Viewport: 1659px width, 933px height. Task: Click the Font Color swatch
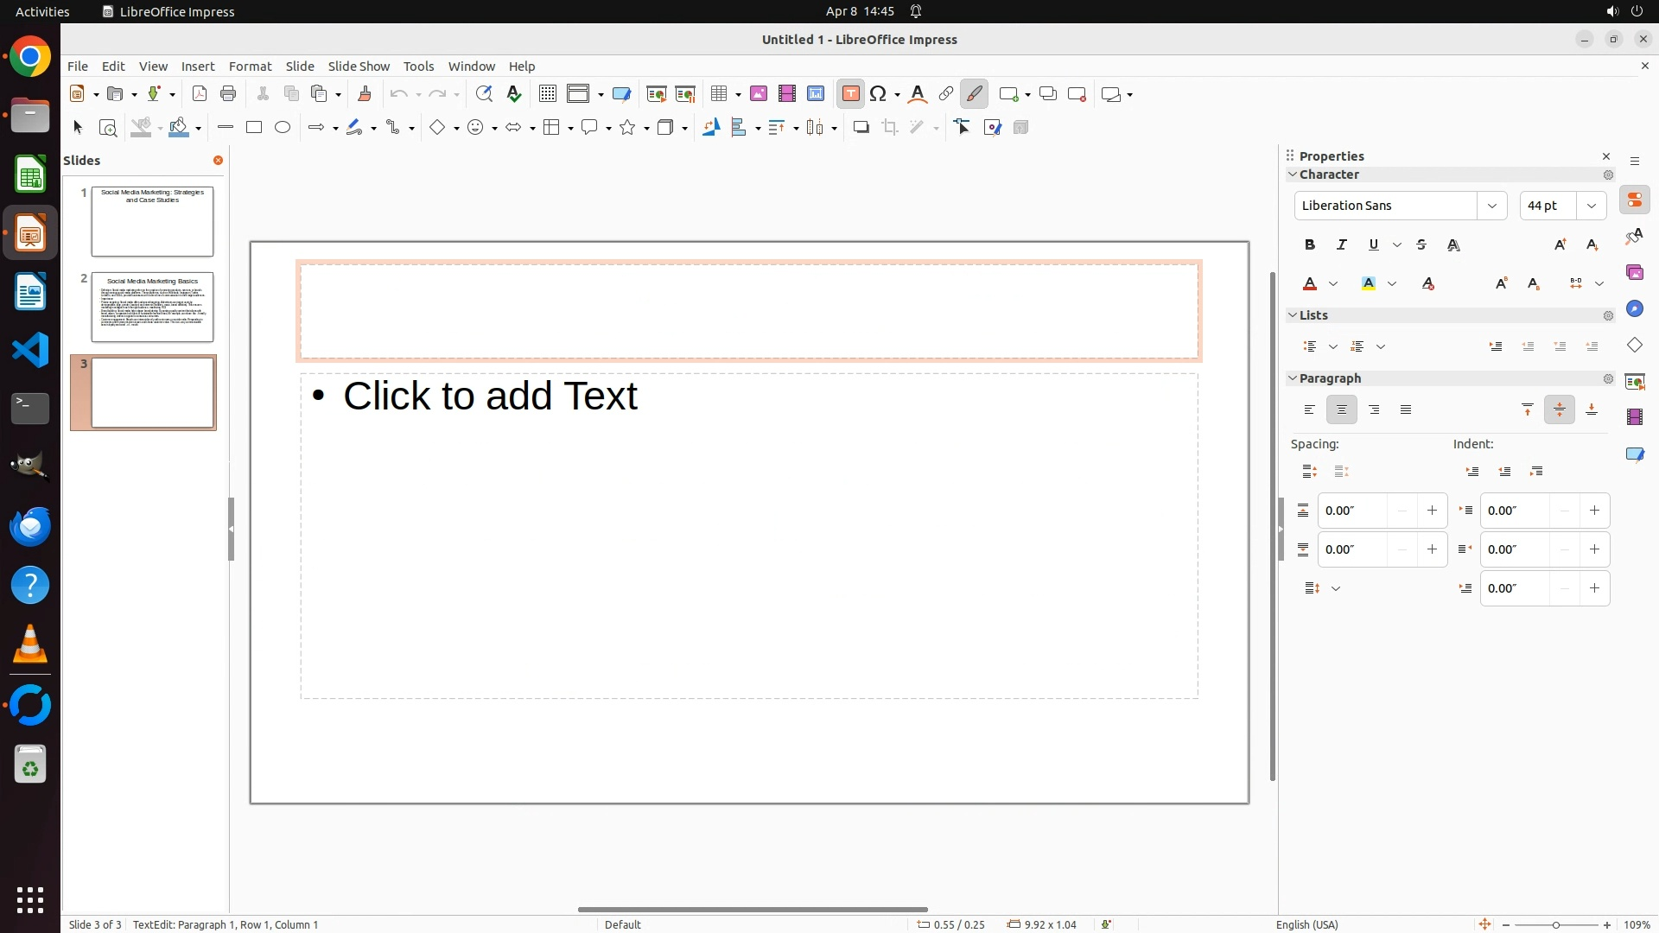click(1310, 284)
